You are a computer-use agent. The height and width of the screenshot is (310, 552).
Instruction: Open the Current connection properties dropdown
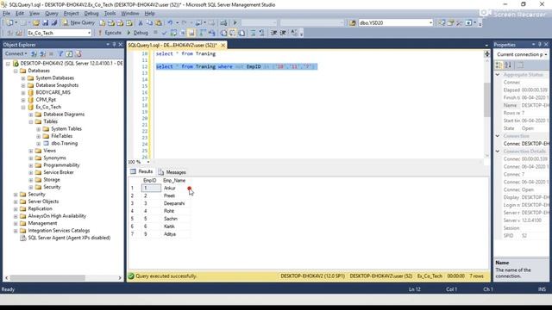tap(521, 54)
